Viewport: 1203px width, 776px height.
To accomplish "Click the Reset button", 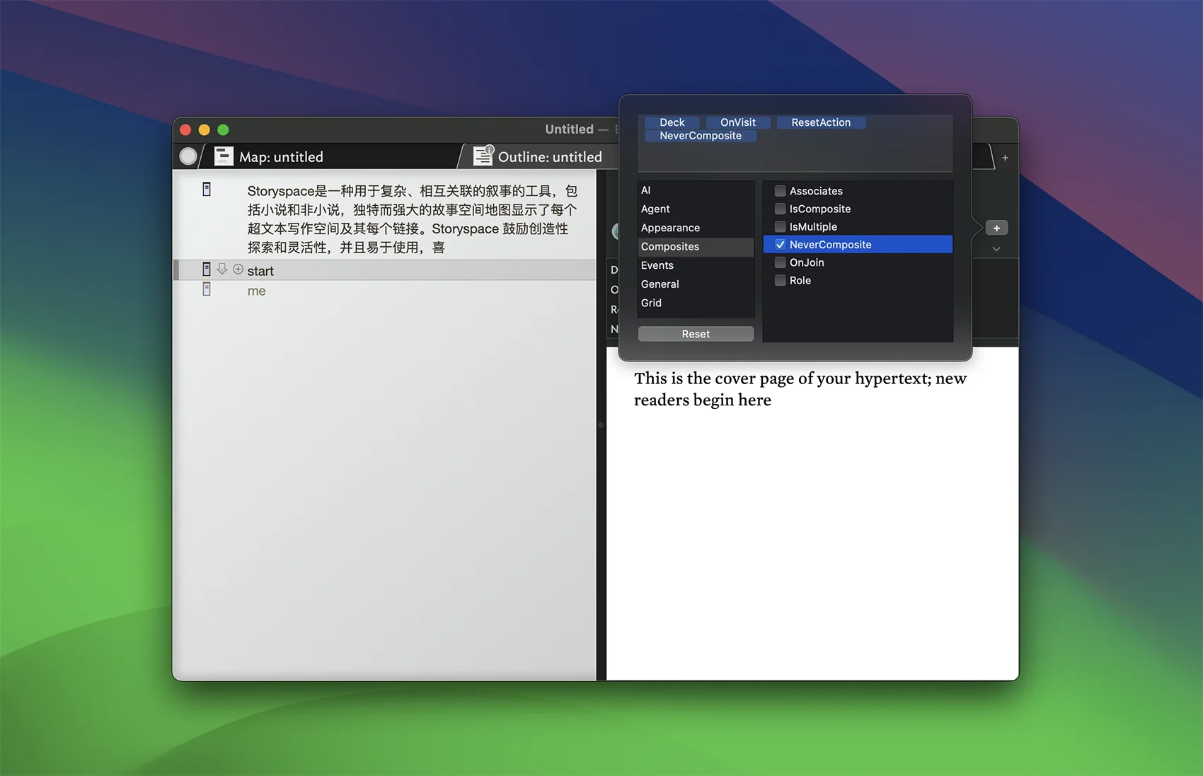I will tap(696, 334).
